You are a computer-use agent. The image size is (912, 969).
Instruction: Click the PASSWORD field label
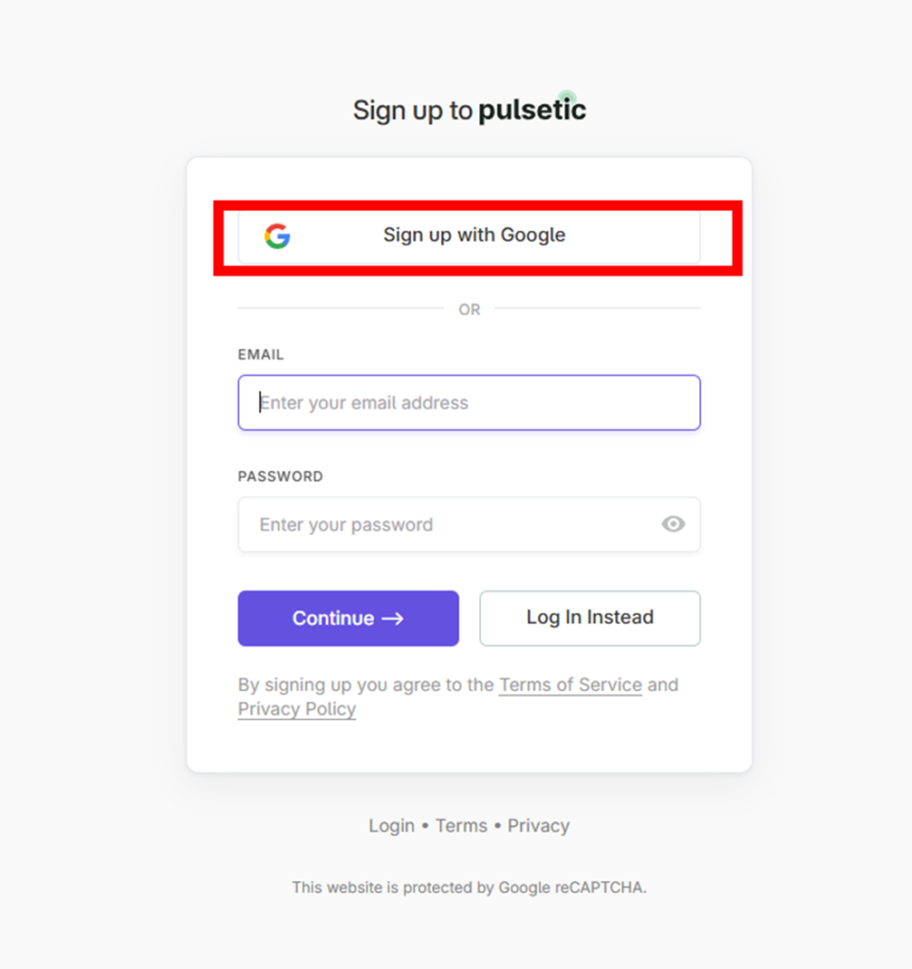coord(280,477)
